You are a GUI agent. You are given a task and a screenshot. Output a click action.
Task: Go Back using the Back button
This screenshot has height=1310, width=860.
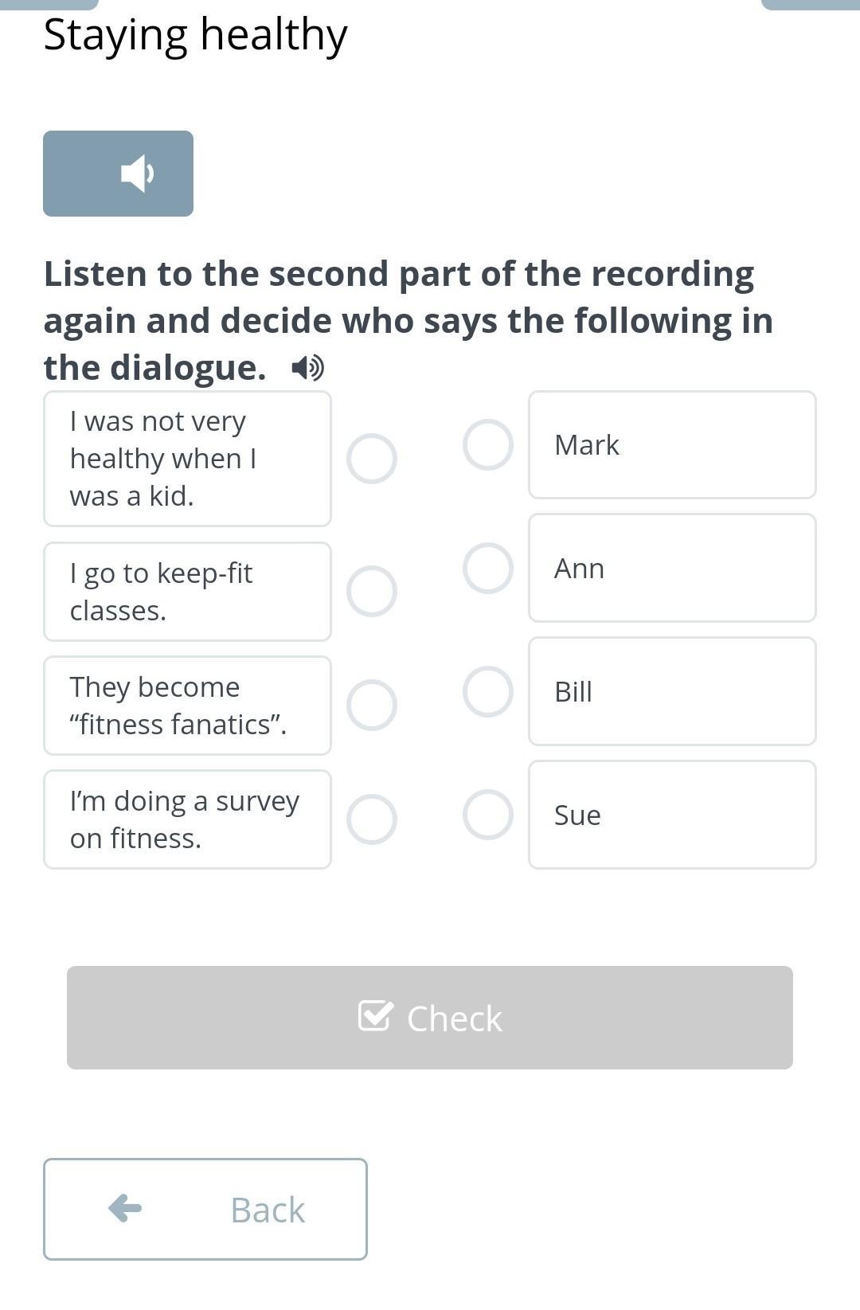click(205, 1209)
